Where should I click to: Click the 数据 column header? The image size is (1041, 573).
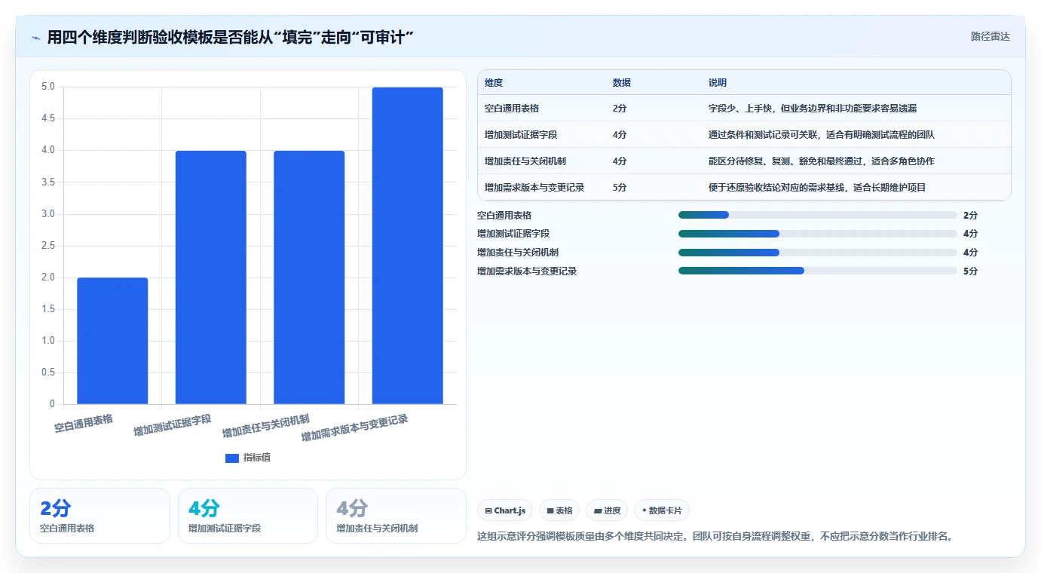click(x=622, y=83)
